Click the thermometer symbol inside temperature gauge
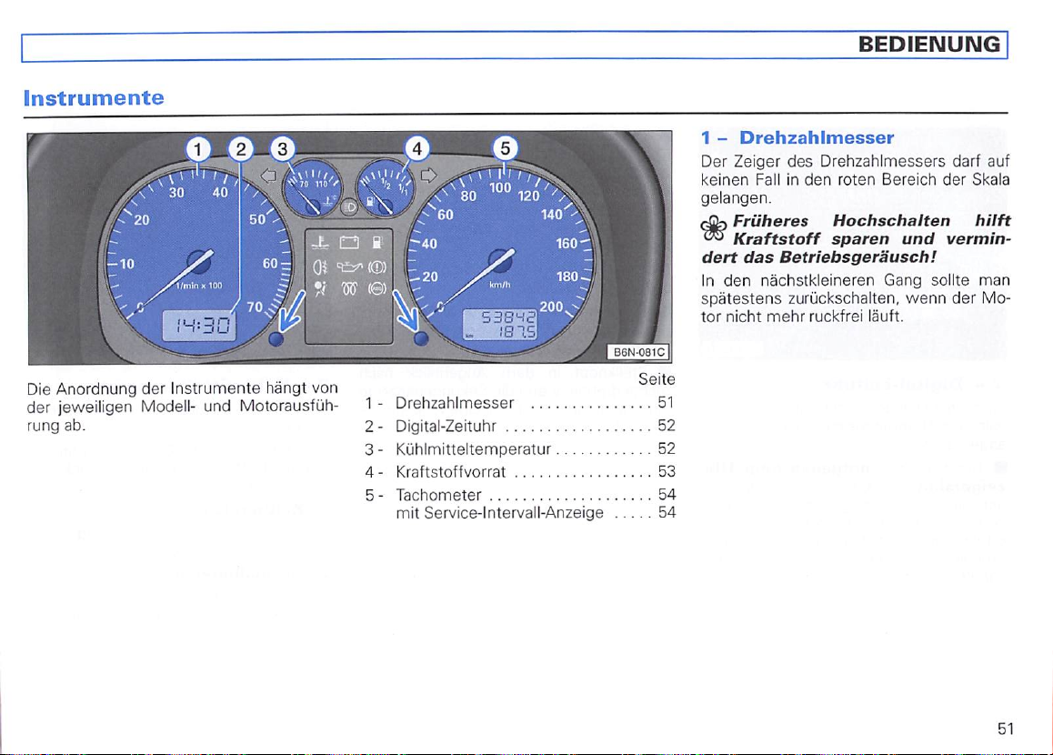 (x=328, y=200)
